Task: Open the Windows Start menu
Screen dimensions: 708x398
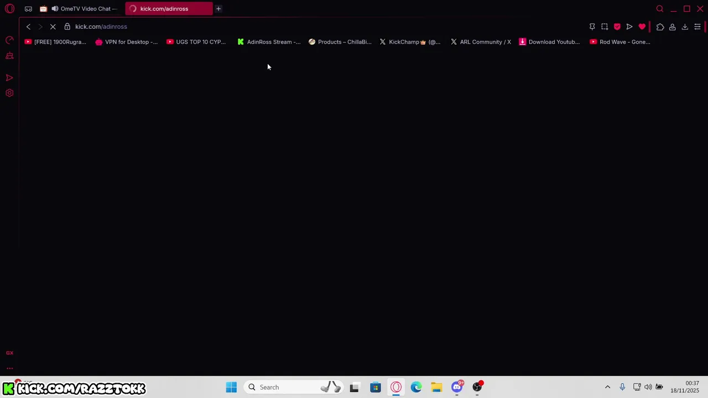Action: pyautogui.click(x=231, y=387)
